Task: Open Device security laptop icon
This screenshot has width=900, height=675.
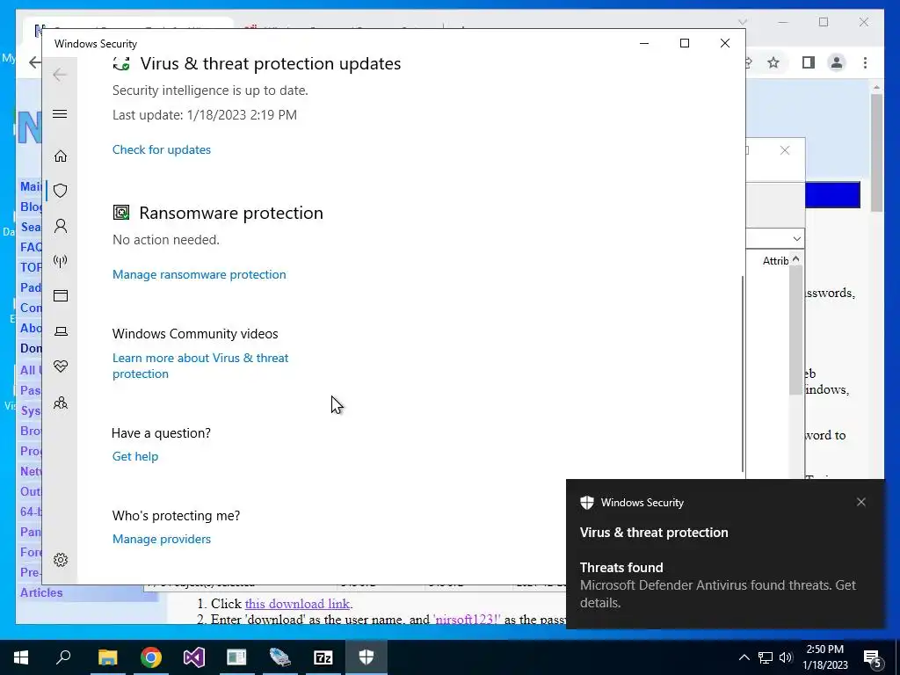Action: click(61, 331)
